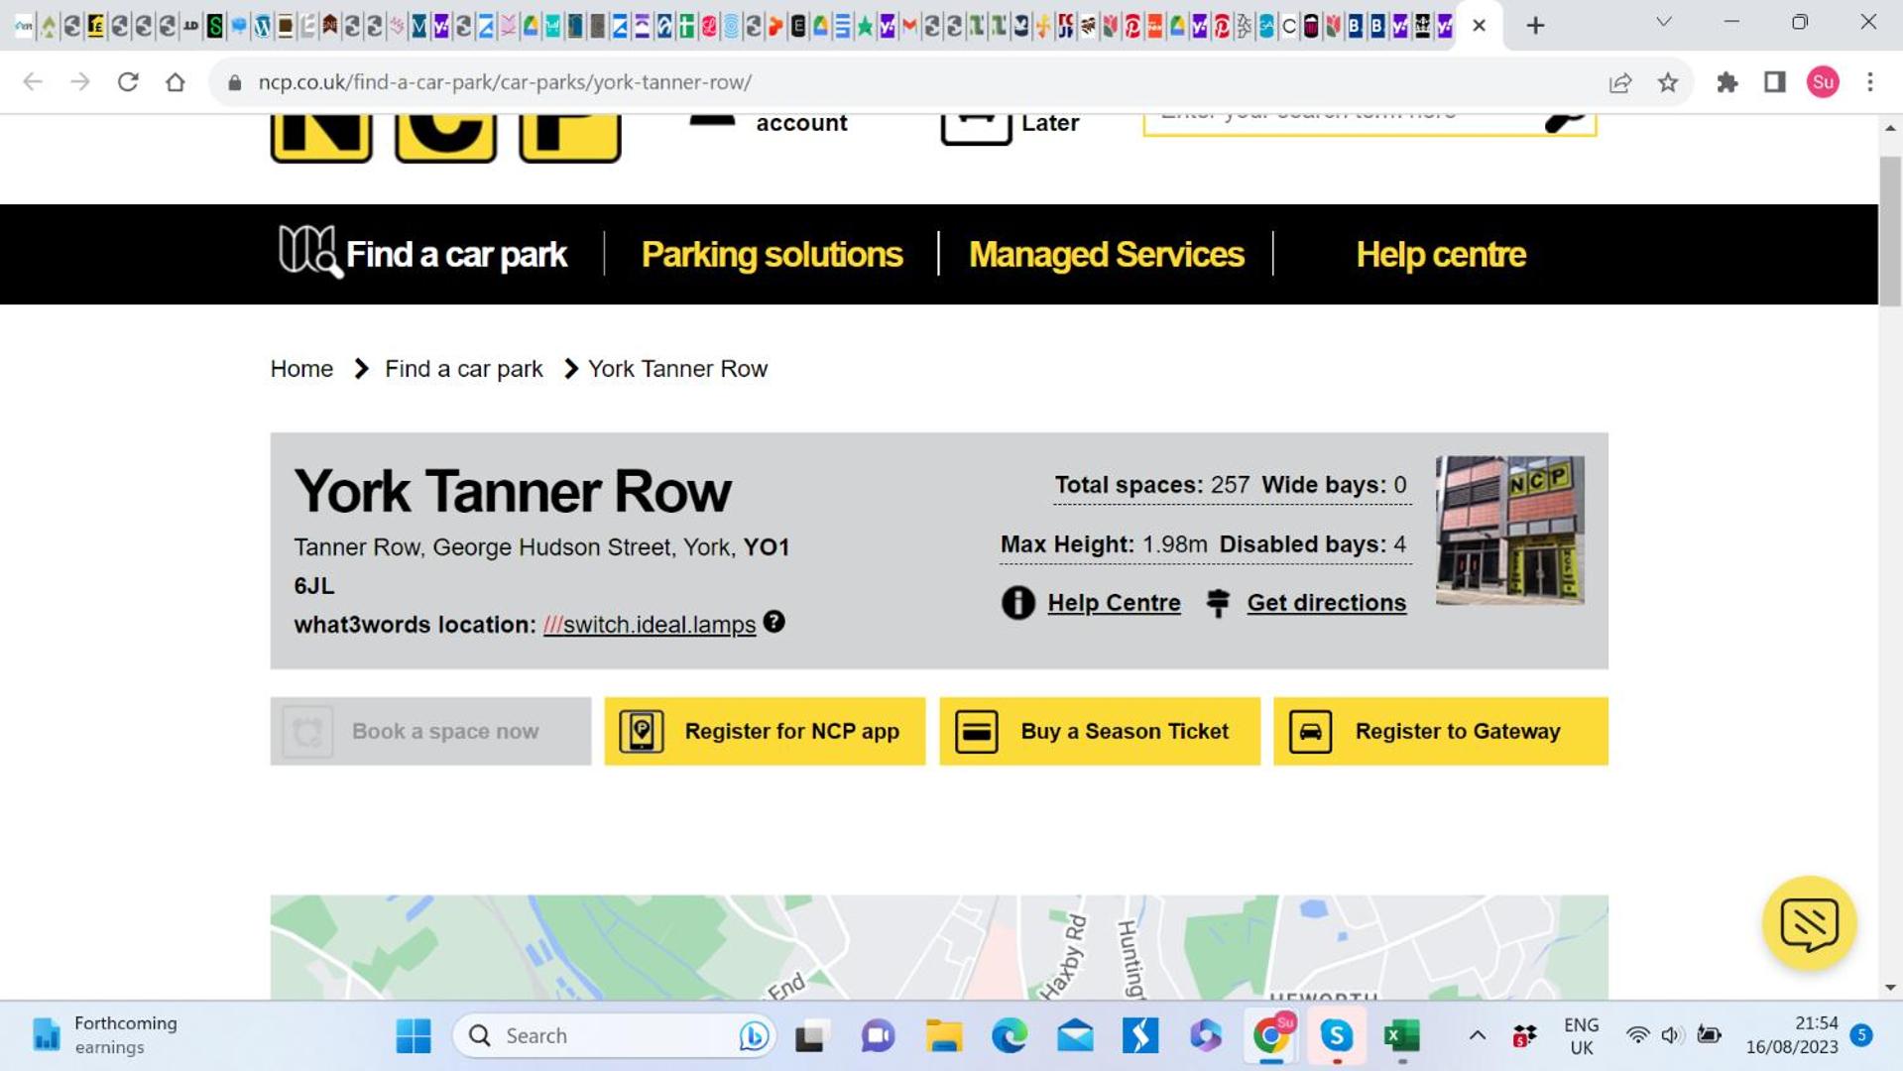The width and height of the screenshot is (1903, 1071).
Task: Open File Explorer from taskbar
Action: coord(944,1036)
